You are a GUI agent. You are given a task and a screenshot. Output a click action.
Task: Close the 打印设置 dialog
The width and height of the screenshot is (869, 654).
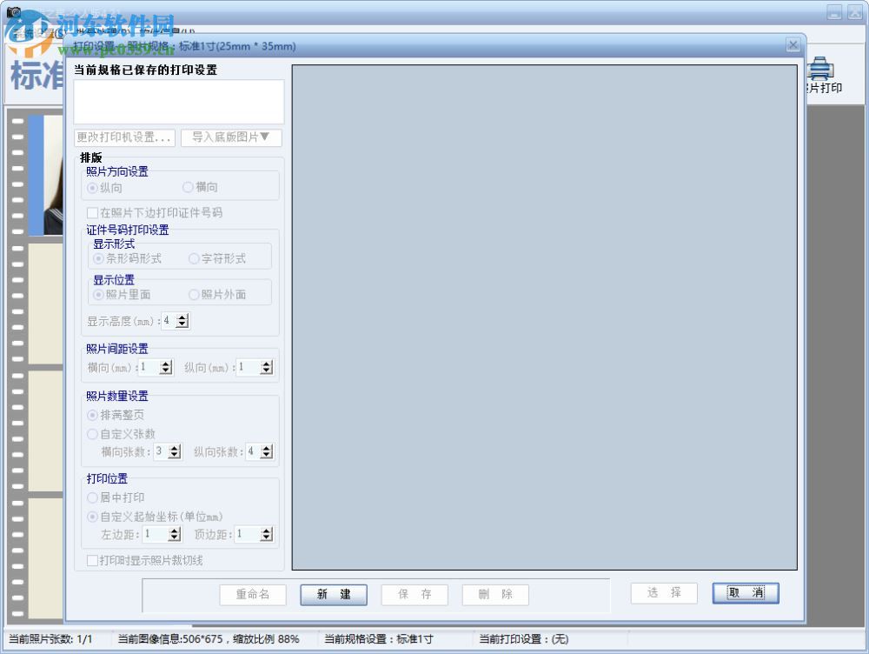[793, 45]
